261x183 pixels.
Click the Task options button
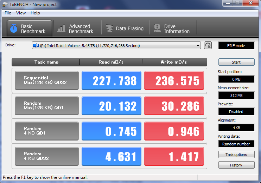(x=236, y=155)
